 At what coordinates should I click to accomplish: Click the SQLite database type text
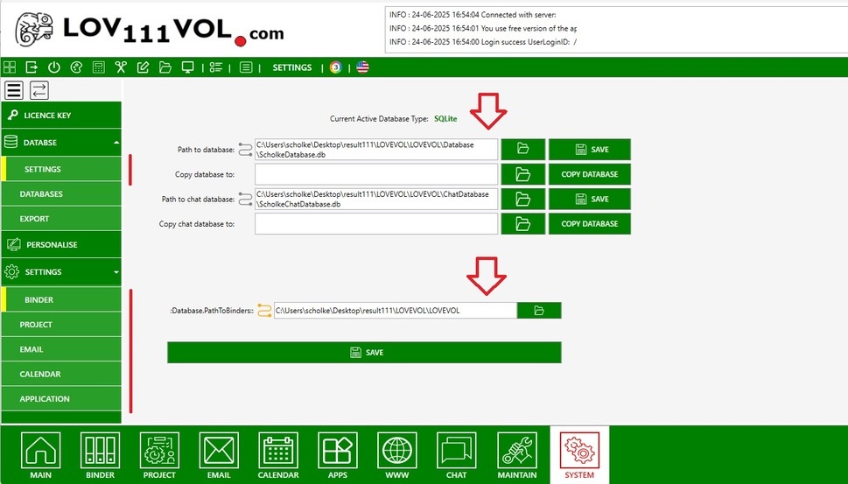click(x=445, y=118)
